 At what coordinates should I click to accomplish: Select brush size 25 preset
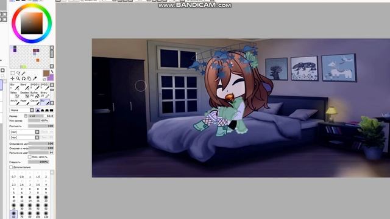point(13,206)
